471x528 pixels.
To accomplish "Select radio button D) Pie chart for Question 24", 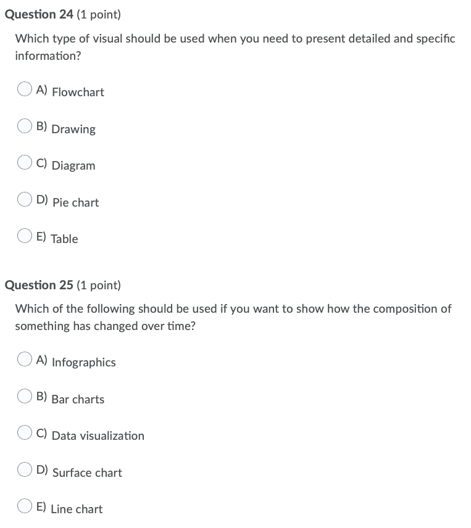I will point(24,199).
